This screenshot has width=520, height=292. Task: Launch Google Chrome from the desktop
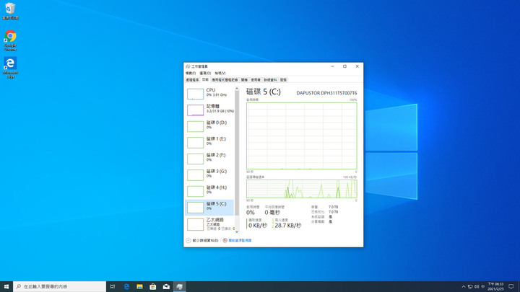tap(10, 40)
